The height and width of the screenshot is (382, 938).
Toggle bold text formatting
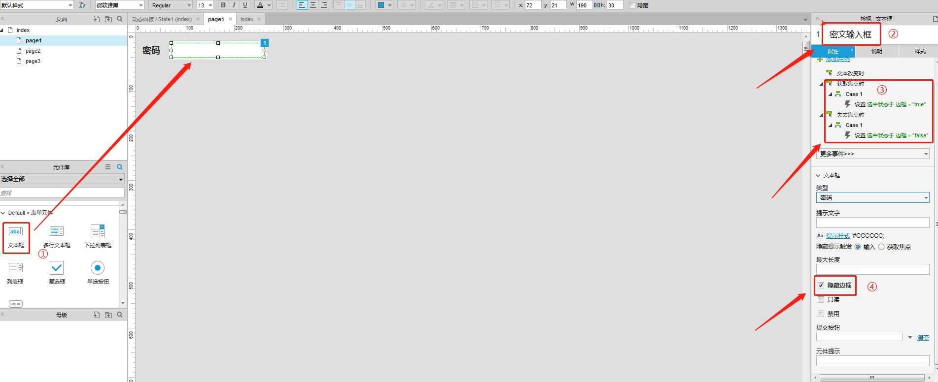pyautogui.click(x=223, y=5)
